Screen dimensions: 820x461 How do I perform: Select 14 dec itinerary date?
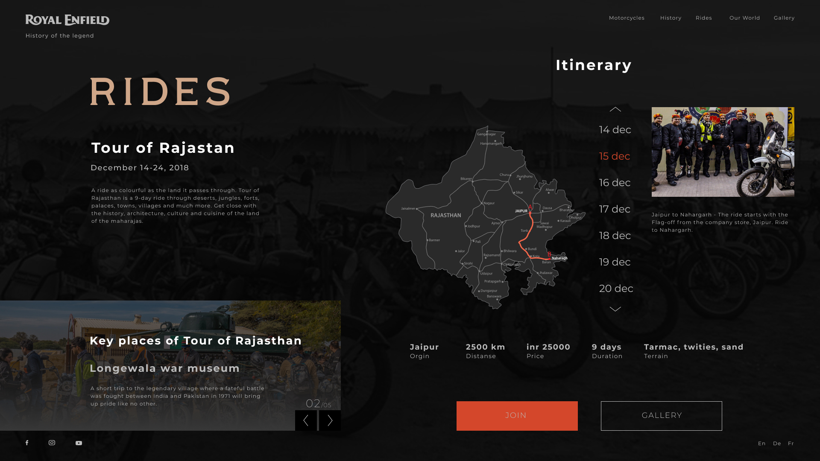coord(615,130)
